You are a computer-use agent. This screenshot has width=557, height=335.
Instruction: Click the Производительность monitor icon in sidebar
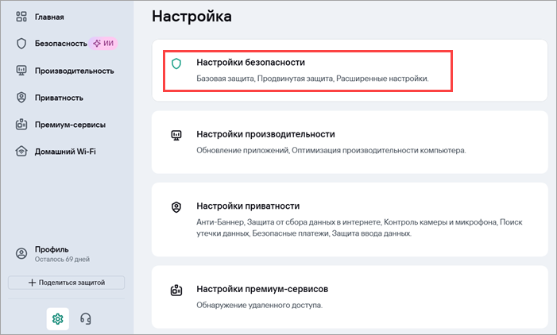[21, 71]
